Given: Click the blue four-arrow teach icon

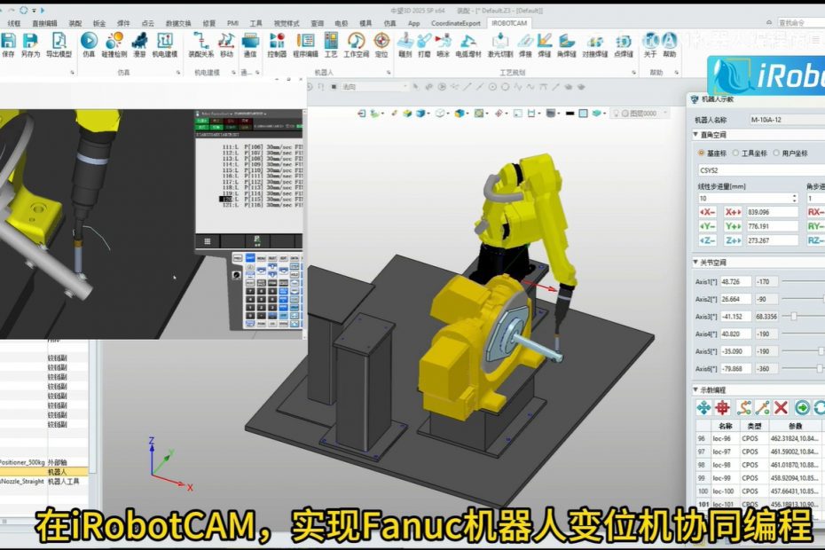Looking at the screenshot, I should 703,407.
